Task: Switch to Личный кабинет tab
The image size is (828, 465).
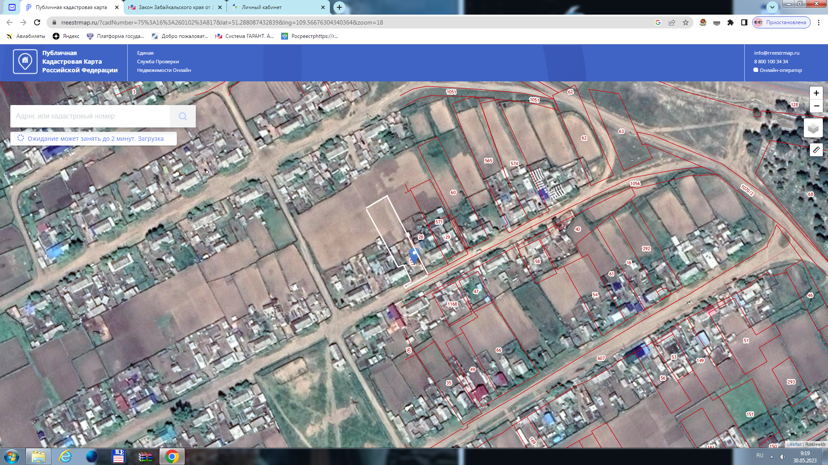Action: pos(261,7)
